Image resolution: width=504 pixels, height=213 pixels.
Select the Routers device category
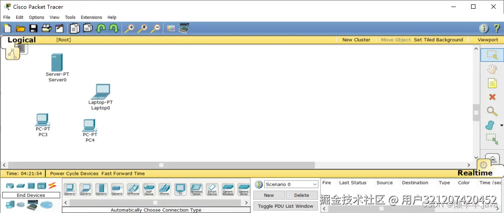pyautogui.click(x=10, y=186)
